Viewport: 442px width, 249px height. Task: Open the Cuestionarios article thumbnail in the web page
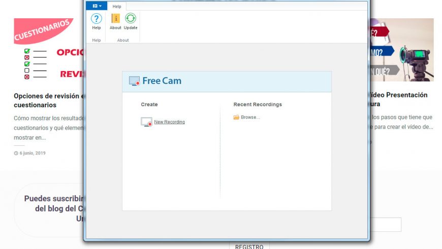pyautogui.click(x=49, y=50)
